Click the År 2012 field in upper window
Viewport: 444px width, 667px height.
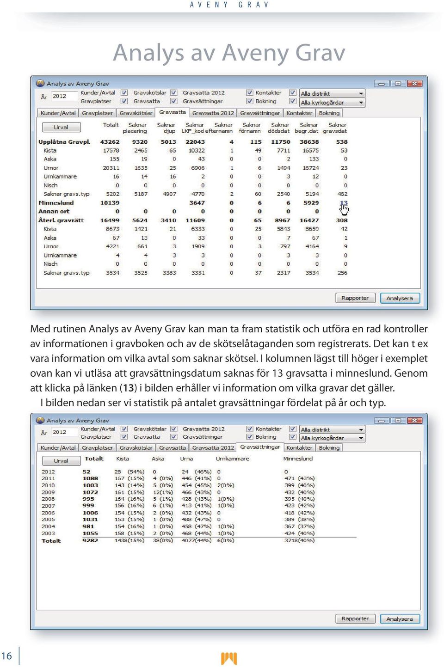coord(64,97)
